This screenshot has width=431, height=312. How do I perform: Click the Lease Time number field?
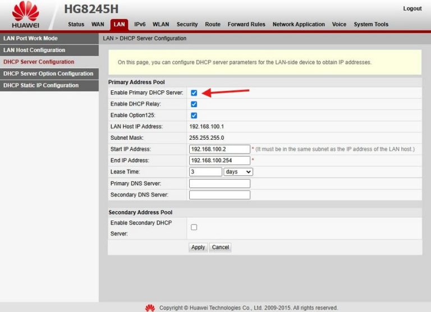coord(205,172)
